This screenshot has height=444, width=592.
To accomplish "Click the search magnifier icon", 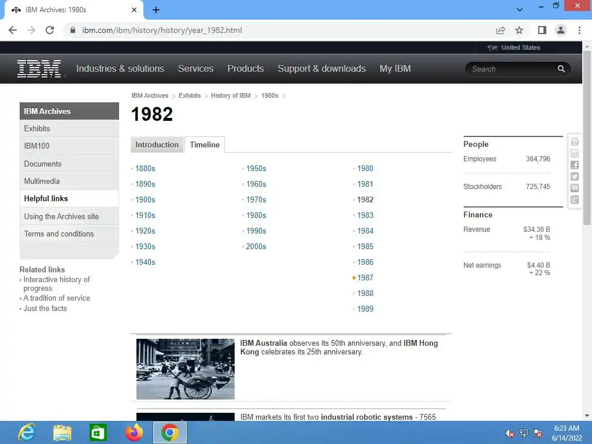I will (561, 69).
